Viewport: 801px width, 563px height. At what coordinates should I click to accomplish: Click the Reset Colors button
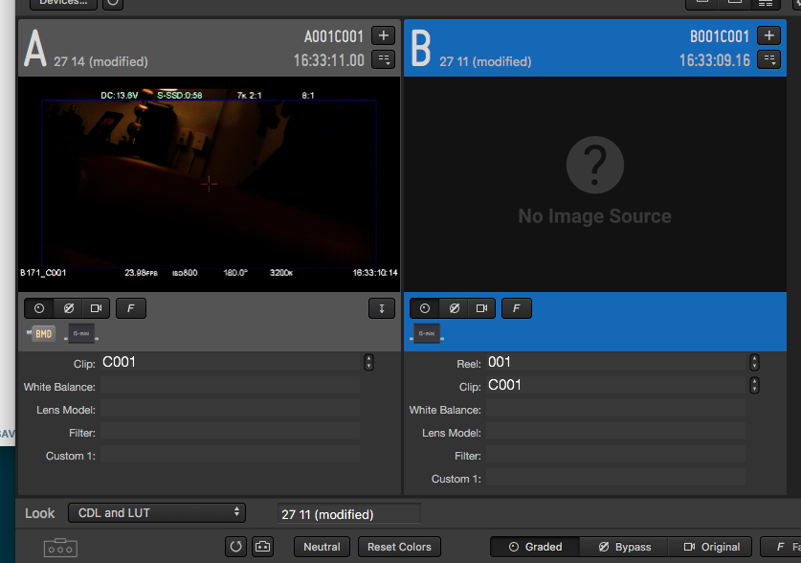(400, 547)
